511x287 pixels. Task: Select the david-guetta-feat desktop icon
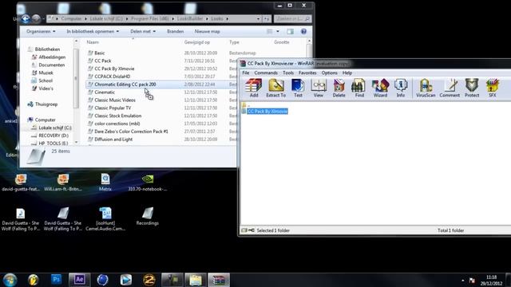coord(21,183)
